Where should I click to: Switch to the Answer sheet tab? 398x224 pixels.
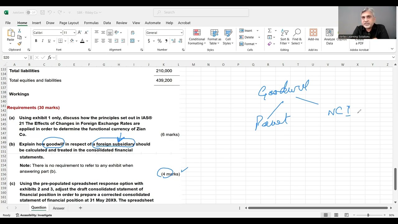click(x=58, y=208)
